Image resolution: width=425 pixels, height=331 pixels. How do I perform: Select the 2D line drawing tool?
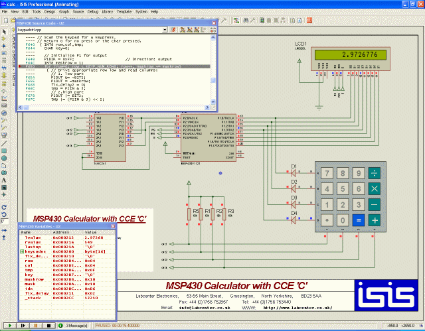[x=5, y=143]
